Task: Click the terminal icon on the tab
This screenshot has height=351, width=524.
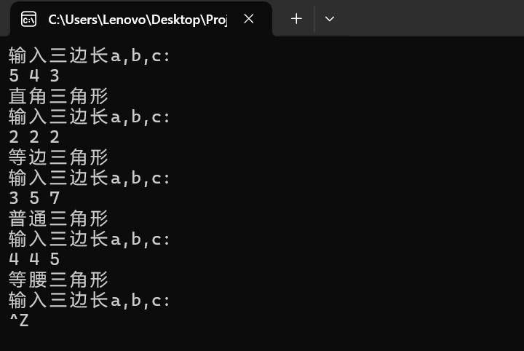Action: tap(28, 19)
